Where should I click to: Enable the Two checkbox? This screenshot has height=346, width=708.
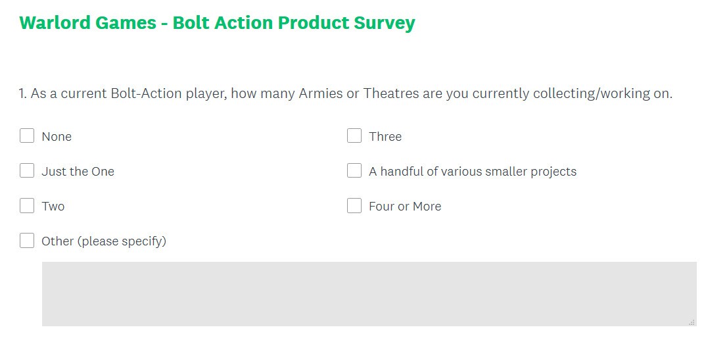(27, 206)
